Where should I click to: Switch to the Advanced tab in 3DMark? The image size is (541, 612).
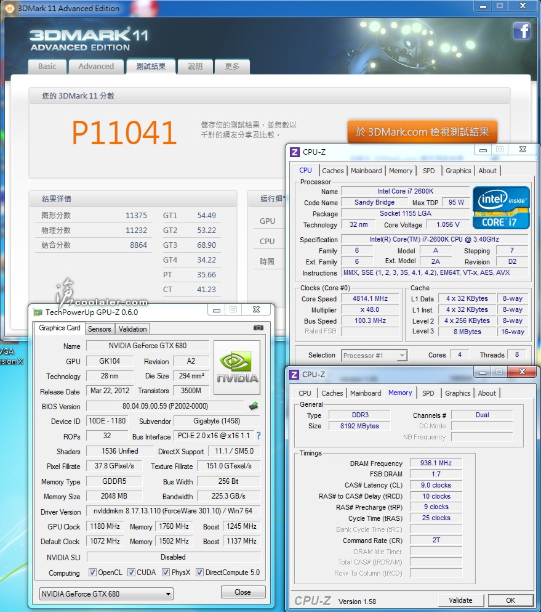(x=96, y=67)
